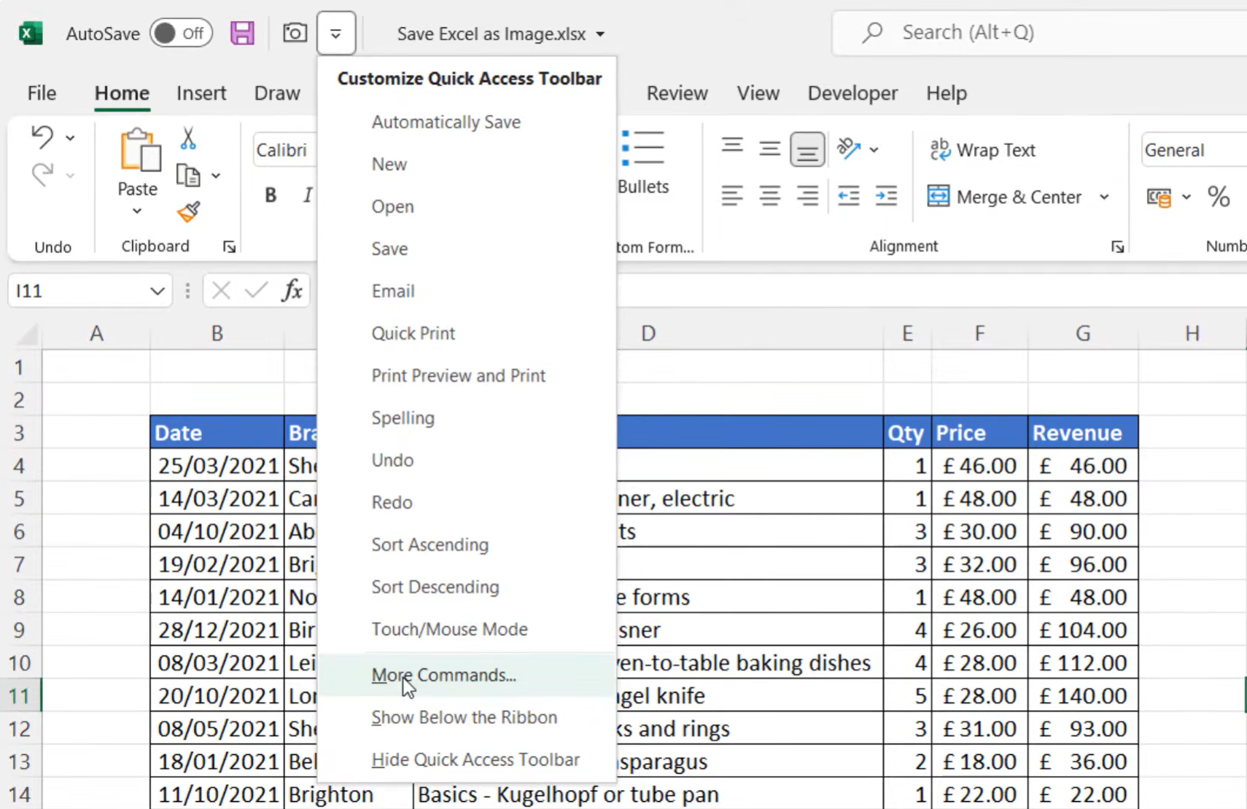The image size is (1247, 809).
Task: Click the Search (Alt+Q) box
Action: (x=1039, y=33)
